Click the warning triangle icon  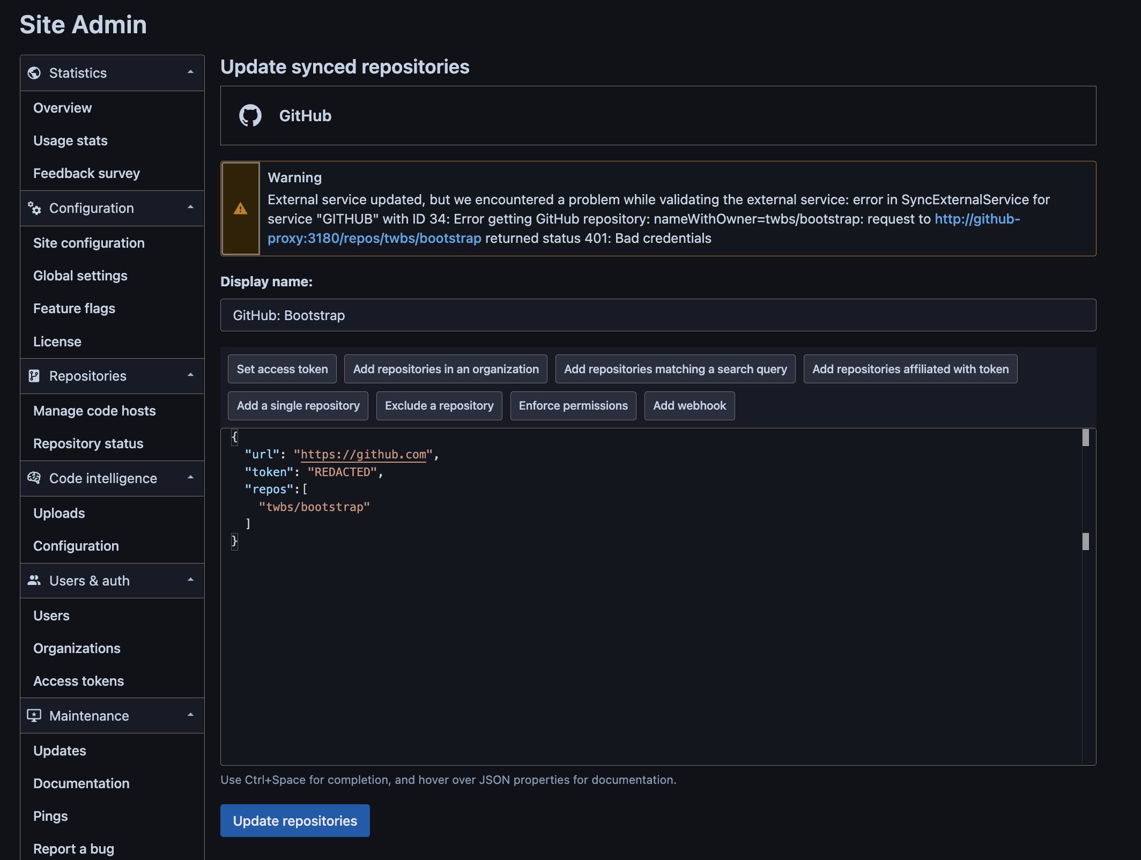coord(241,209)
